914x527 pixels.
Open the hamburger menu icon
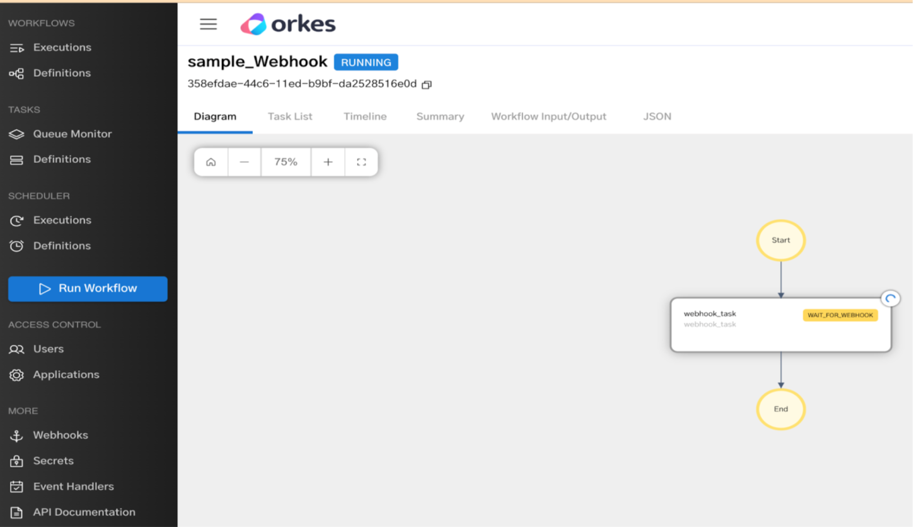(208, 24)
